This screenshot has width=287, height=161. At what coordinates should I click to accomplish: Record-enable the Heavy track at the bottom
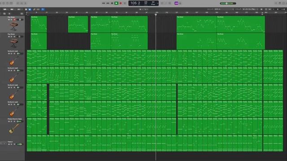[x=14, y=144]
